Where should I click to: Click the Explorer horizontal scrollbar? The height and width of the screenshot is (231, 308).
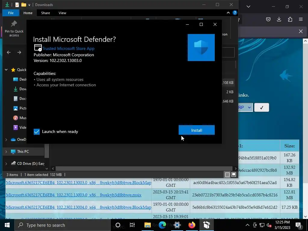click(x=144, y=168)
